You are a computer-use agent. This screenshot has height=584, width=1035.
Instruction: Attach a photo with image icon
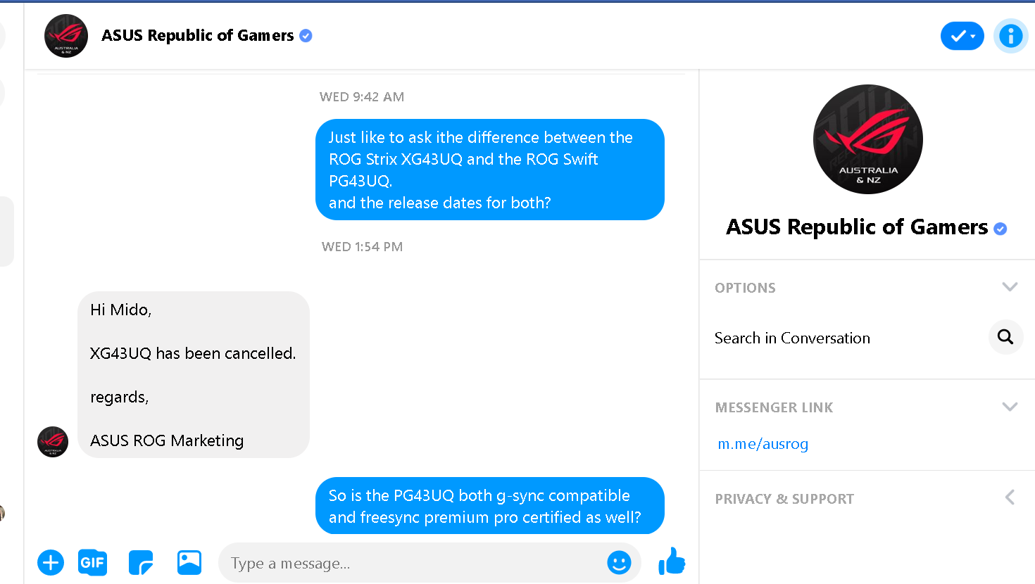pyautogui.click(x=189, y=562)
